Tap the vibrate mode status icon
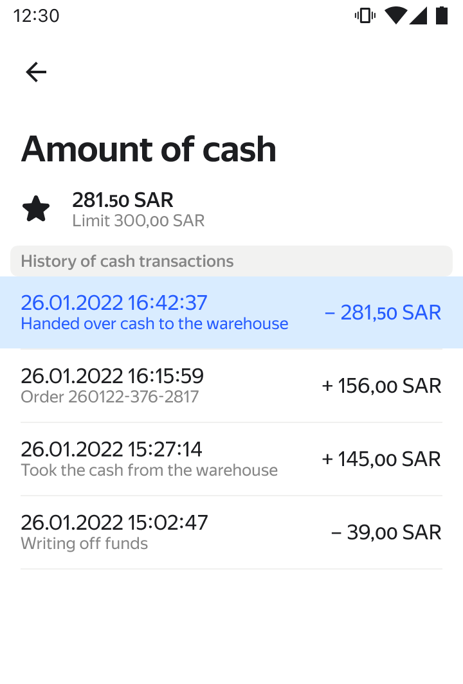Viewport: 463px width, 684px height. pos(365,15)
